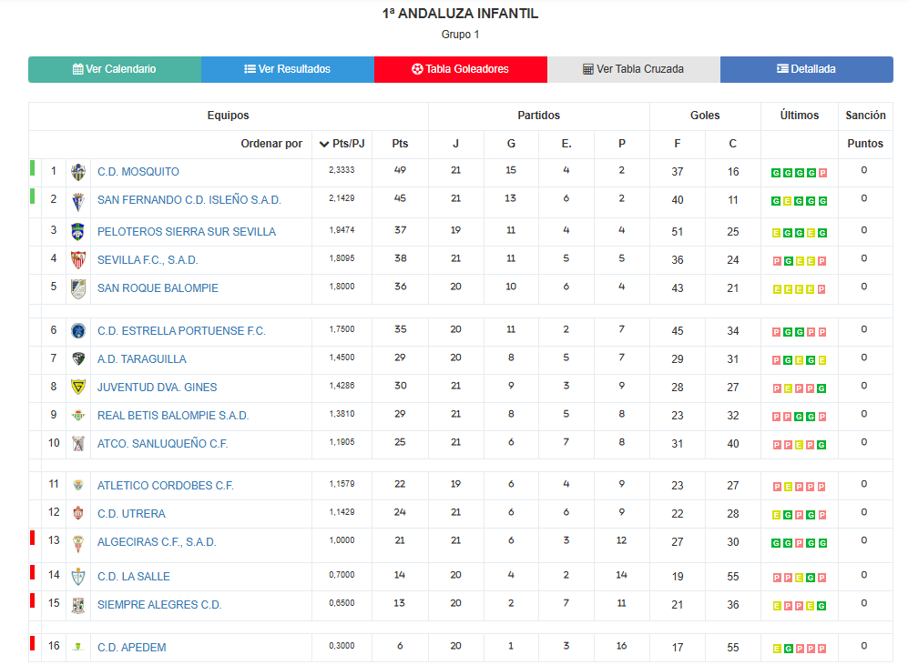
Task: Click the Siempre Alegres C.D. crest
Action: (x=78, y=606)
